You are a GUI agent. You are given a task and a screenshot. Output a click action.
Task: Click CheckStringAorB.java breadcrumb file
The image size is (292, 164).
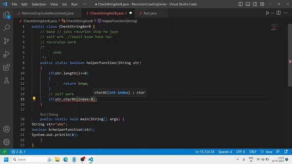[x=40, y=21]
